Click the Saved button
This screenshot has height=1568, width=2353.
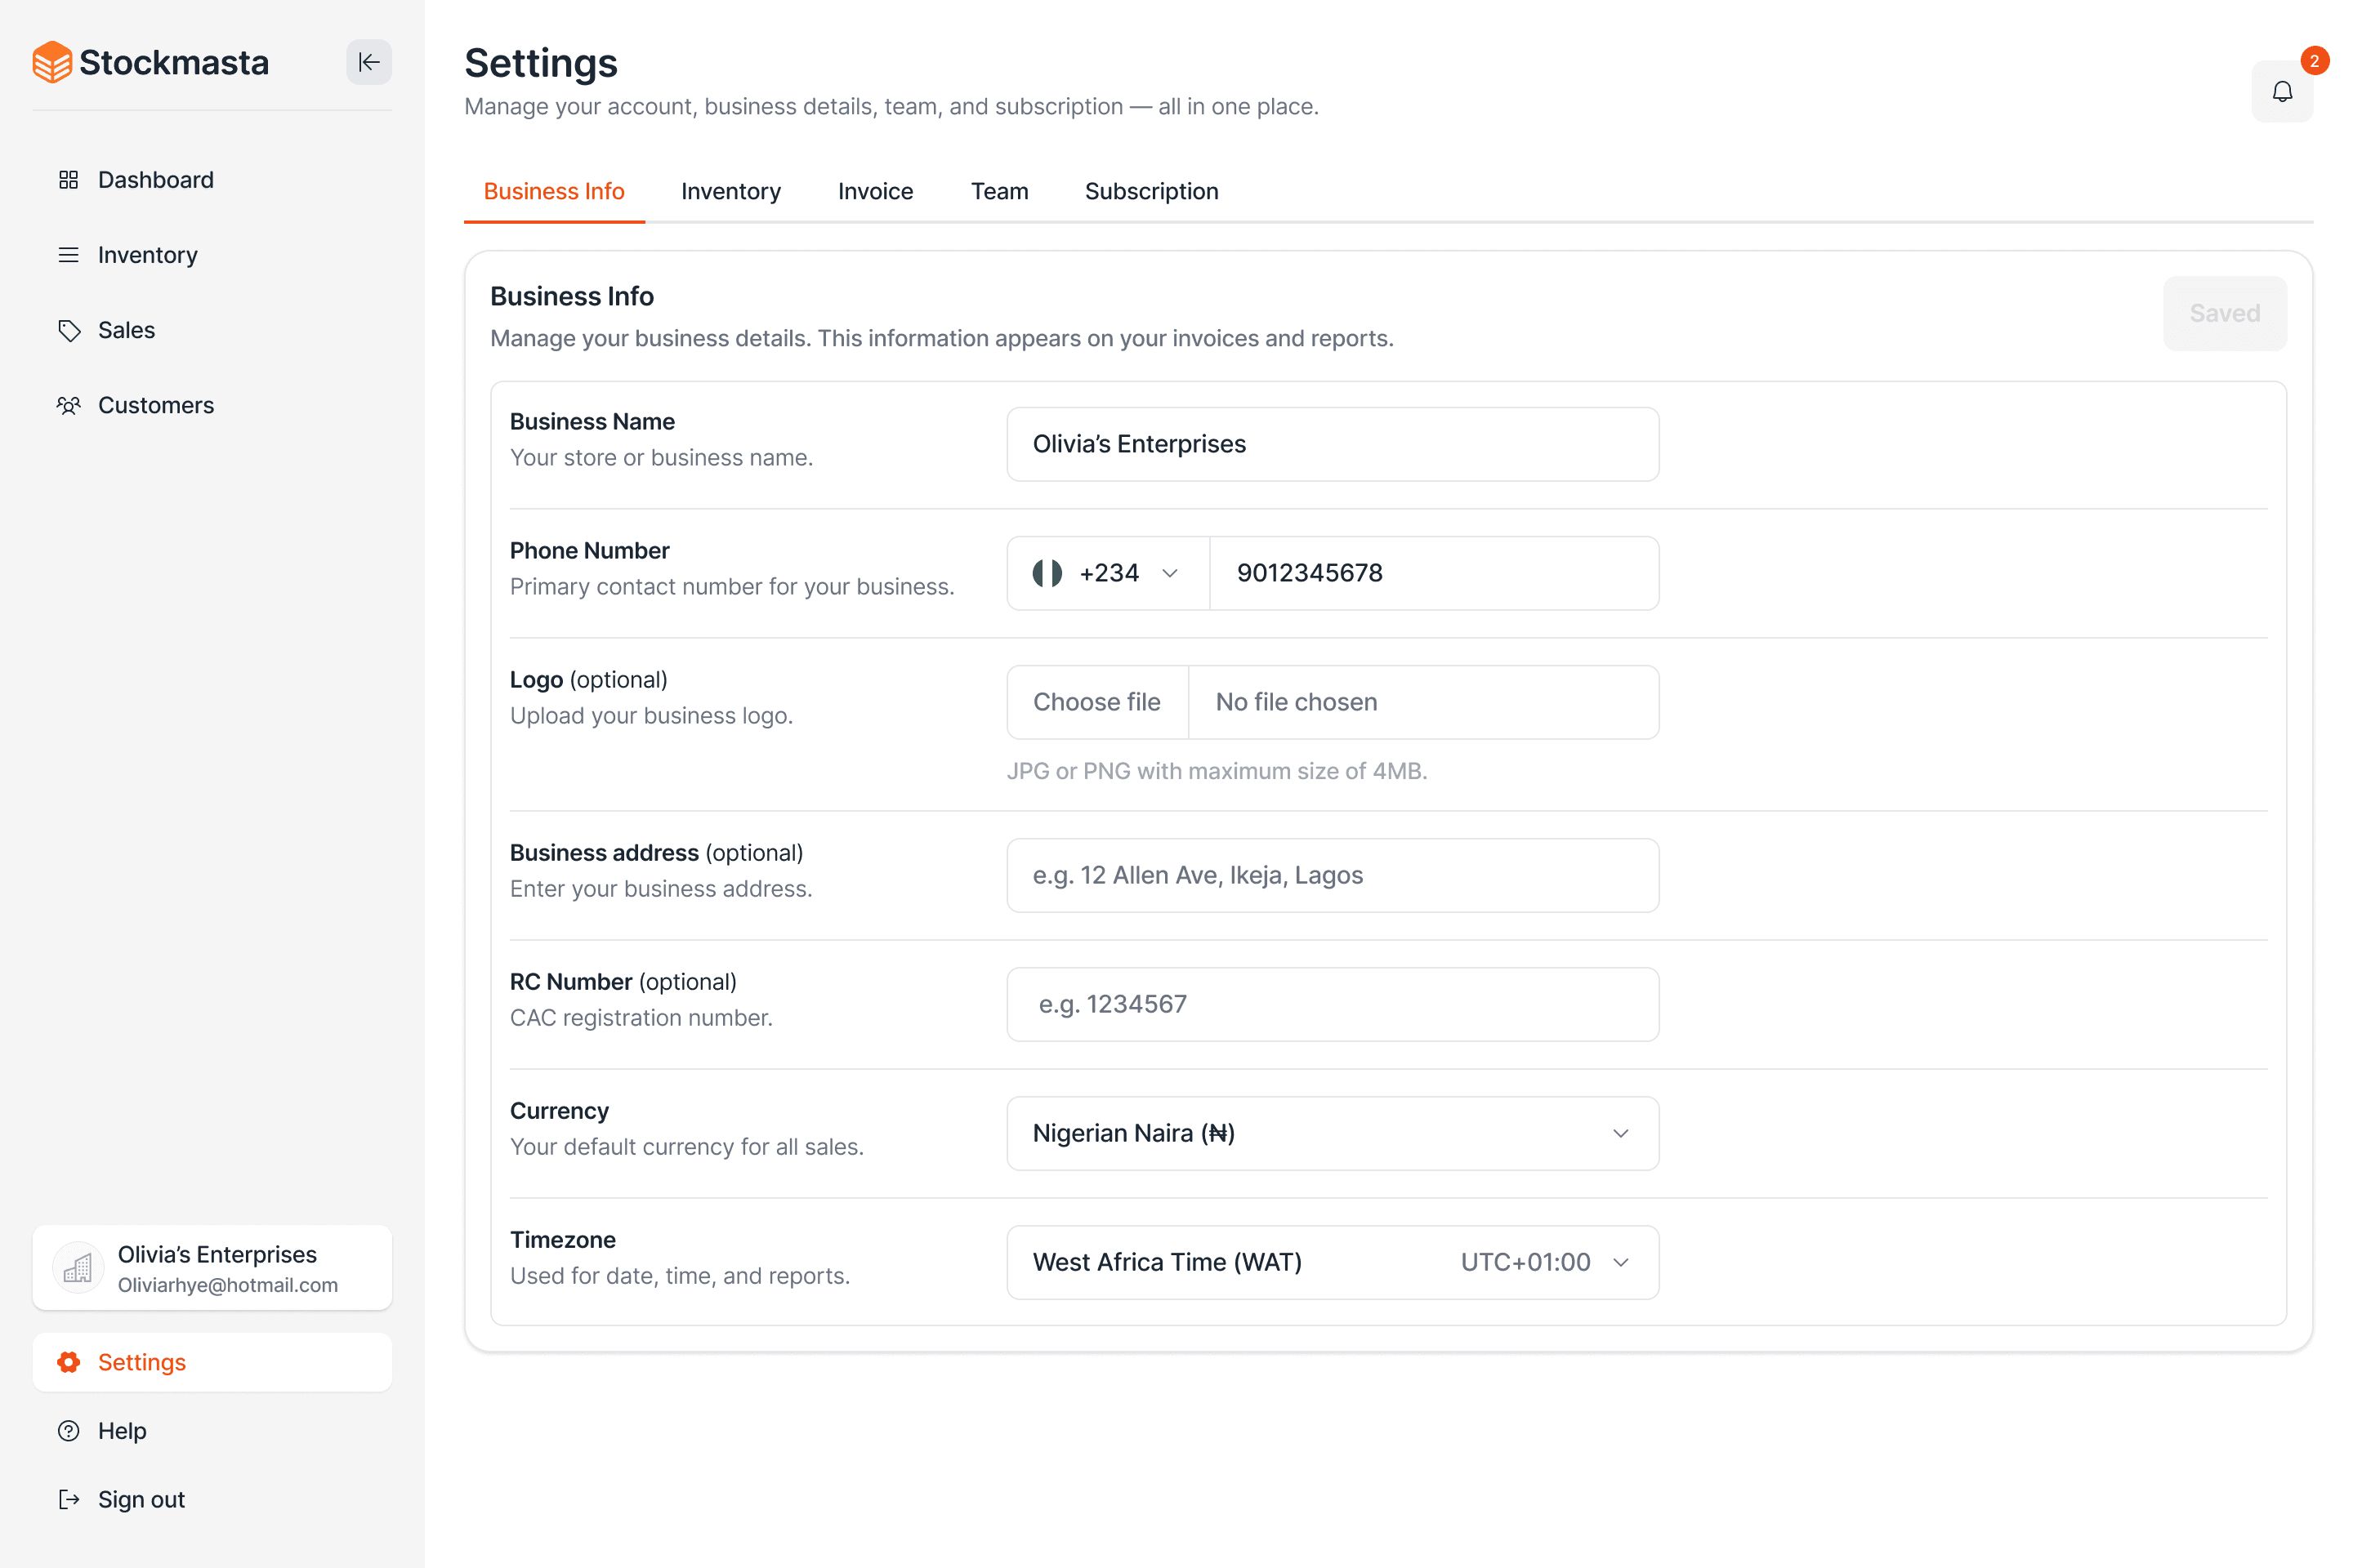tap(2224, 313)
